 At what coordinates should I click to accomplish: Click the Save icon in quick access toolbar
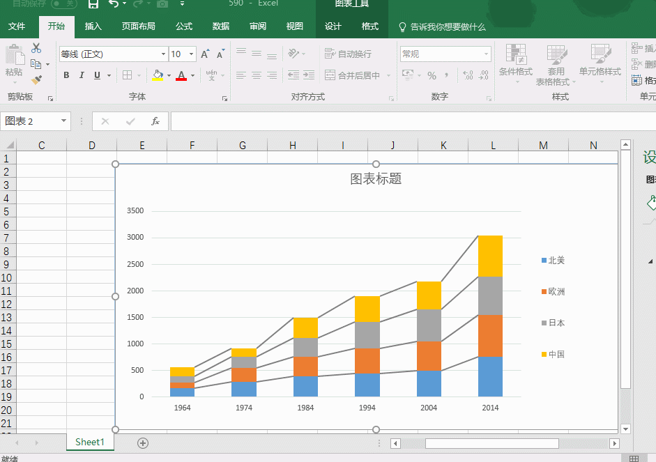(x=93, y=4)
